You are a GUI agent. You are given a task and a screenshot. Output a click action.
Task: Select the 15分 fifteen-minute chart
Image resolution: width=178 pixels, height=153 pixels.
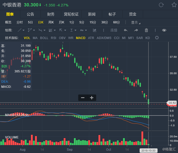[x=93, y=22]
